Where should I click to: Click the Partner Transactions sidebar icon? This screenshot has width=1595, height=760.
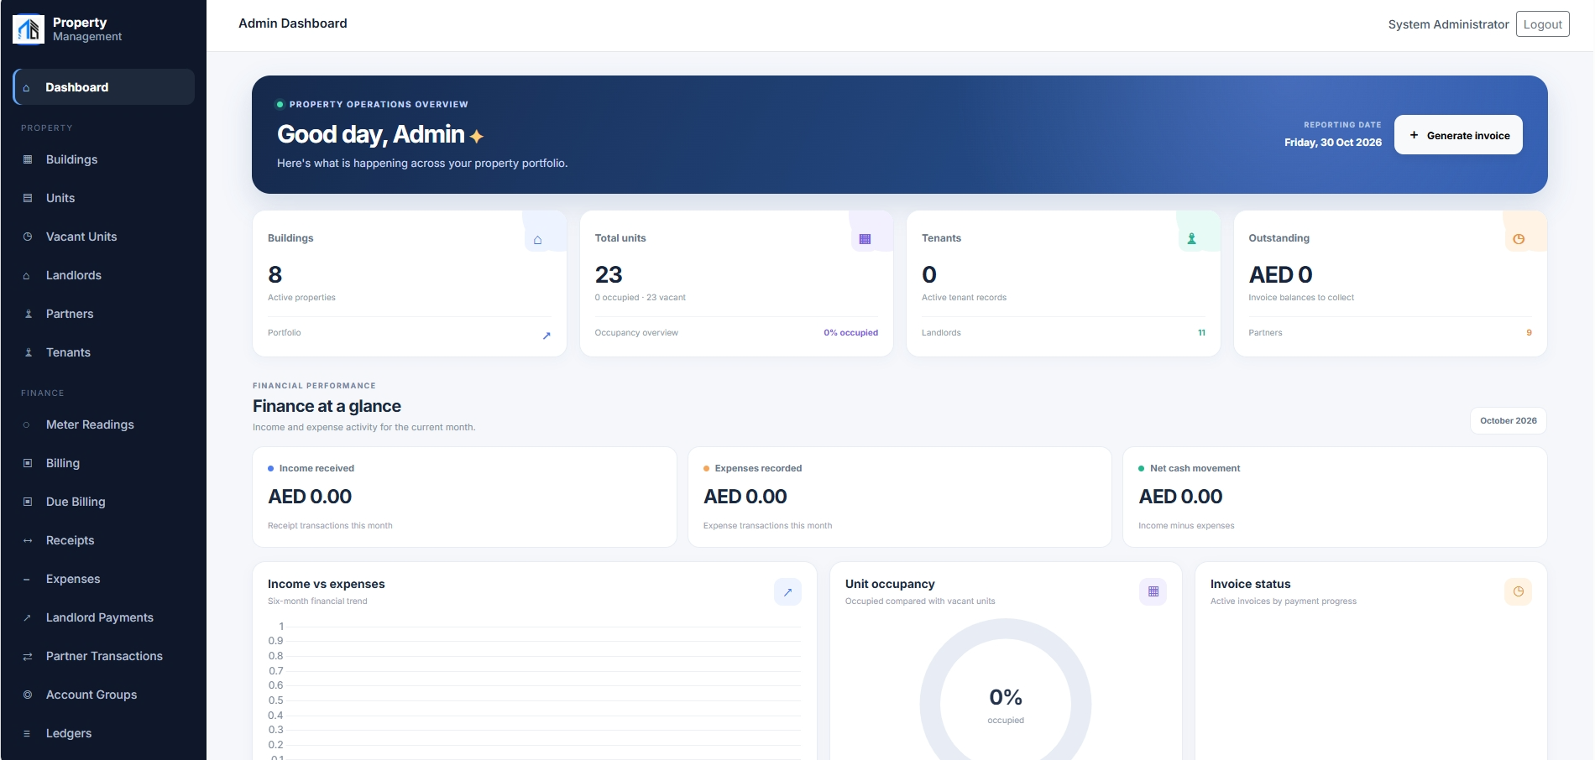(28, 656)
